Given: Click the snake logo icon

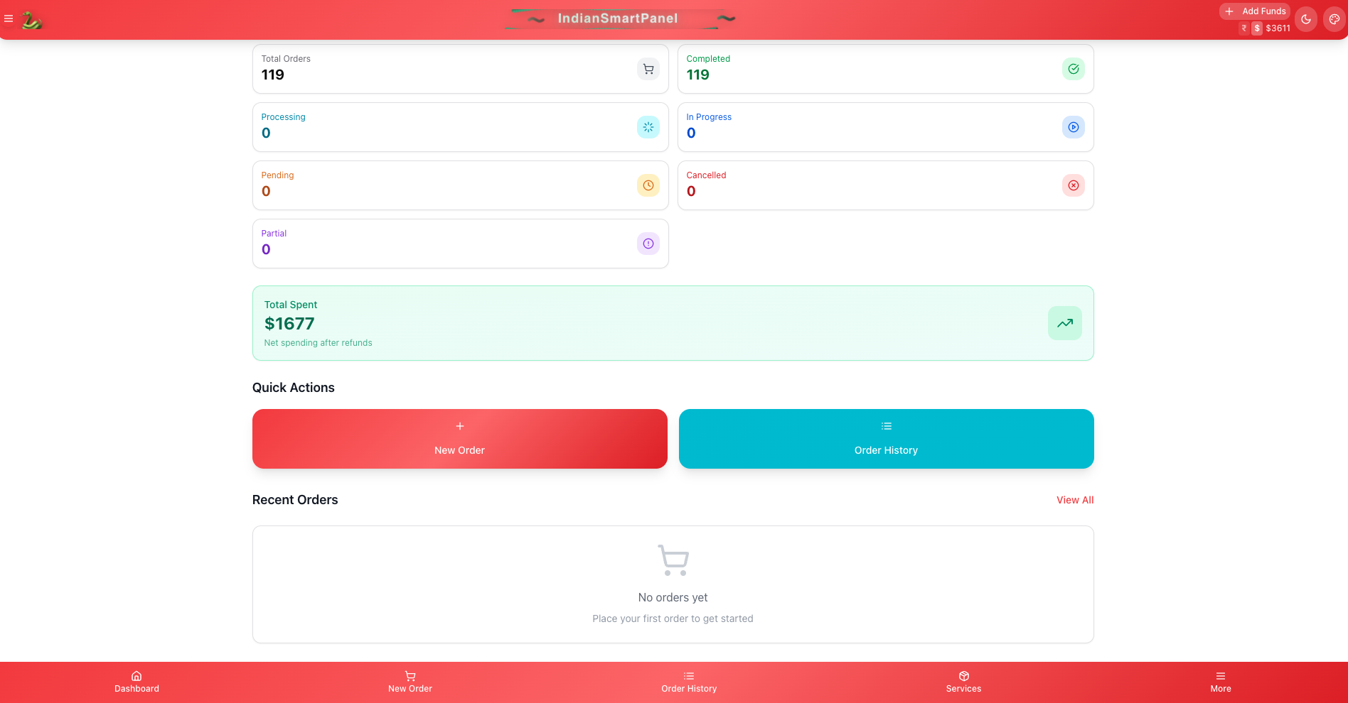Looking at the screenshot, I should tap(31, 21).
